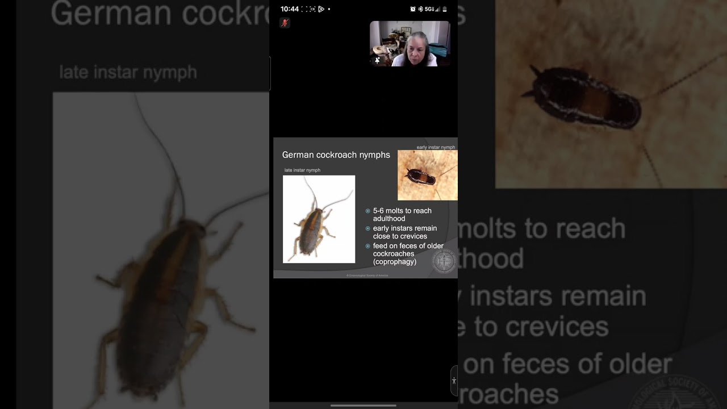Tap the 'late instar nymph' caption
Screen dimensions: 727x409
tap(302, 170)
